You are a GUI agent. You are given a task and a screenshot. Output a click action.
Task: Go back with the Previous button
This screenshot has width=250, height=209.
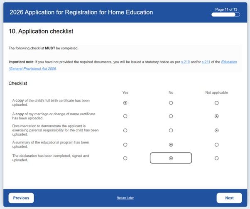[x=21, y=198]
